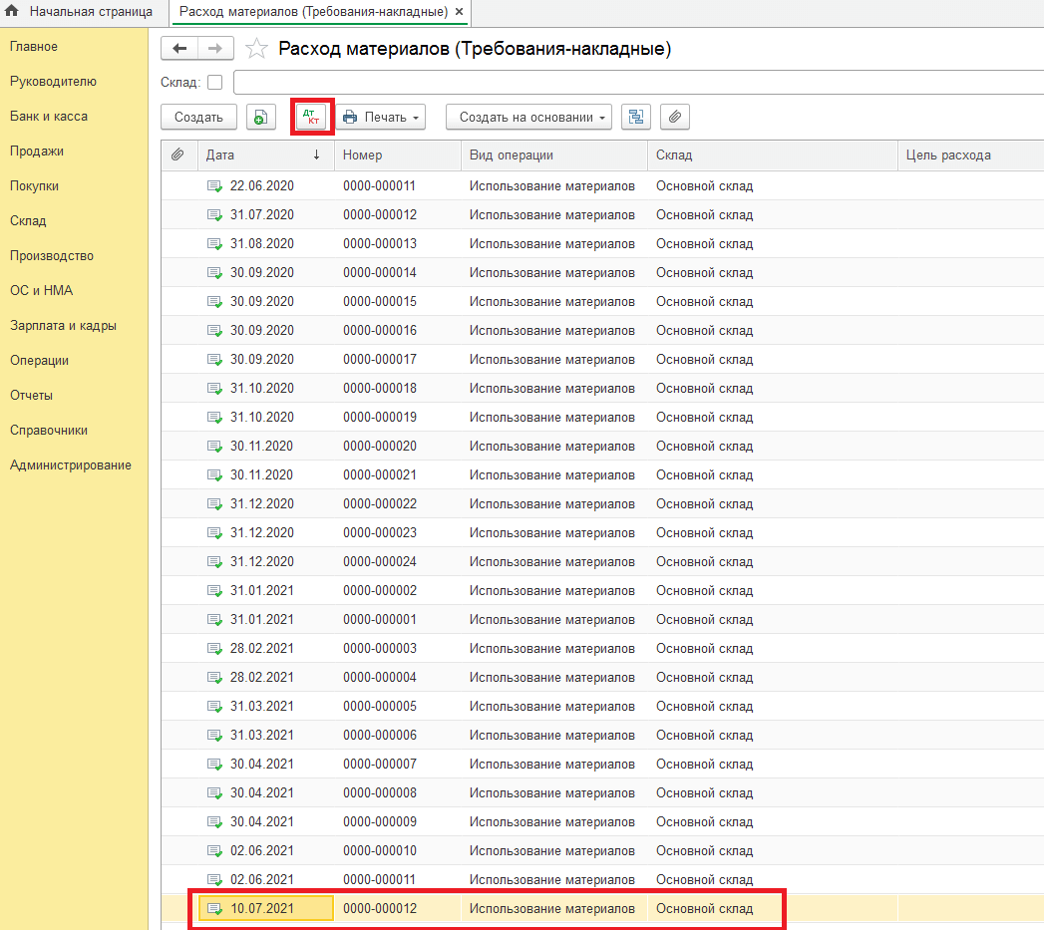Click the home icon on Начальная страница tab
Viewport: 1044px width, 930px height.
pos(13,12)
